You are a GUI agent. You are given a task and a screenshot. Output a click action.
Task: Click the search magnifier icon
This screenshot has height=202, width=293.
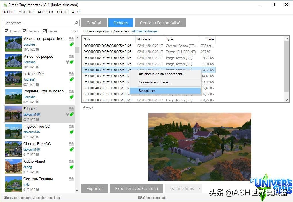pyautogui.click(x=76, y=23)
